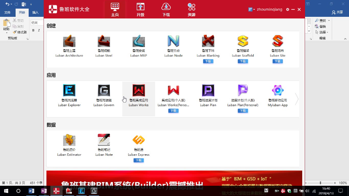Open Luban MEP application
Viewport: 349px width, 196px height.
tap(138, 41)
